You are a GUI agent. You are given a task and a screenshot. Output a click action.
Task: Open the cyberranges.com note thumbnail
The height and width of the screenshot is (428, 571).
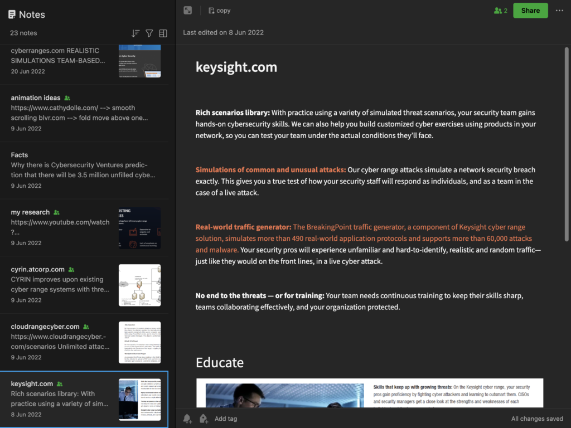click(x=140, y=61)
